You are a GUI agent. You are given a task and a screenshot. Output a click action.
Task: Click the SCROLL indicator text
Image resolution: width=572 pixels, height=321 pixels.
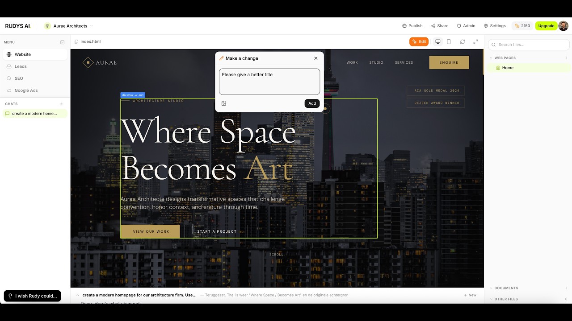[276, 255]
